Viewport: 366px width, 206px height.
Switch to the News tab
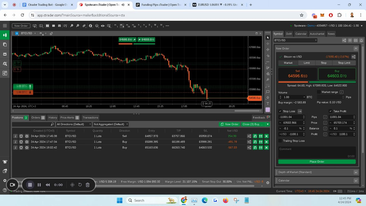pos(331,34)
